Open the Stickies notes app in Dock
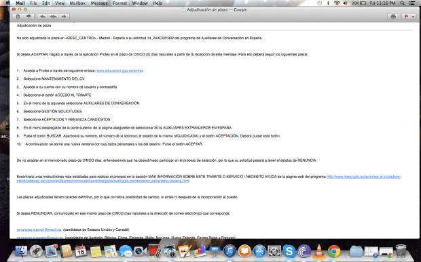Viewport: 421px width, 262px height. pyautogui.click(x=96, y=251)
